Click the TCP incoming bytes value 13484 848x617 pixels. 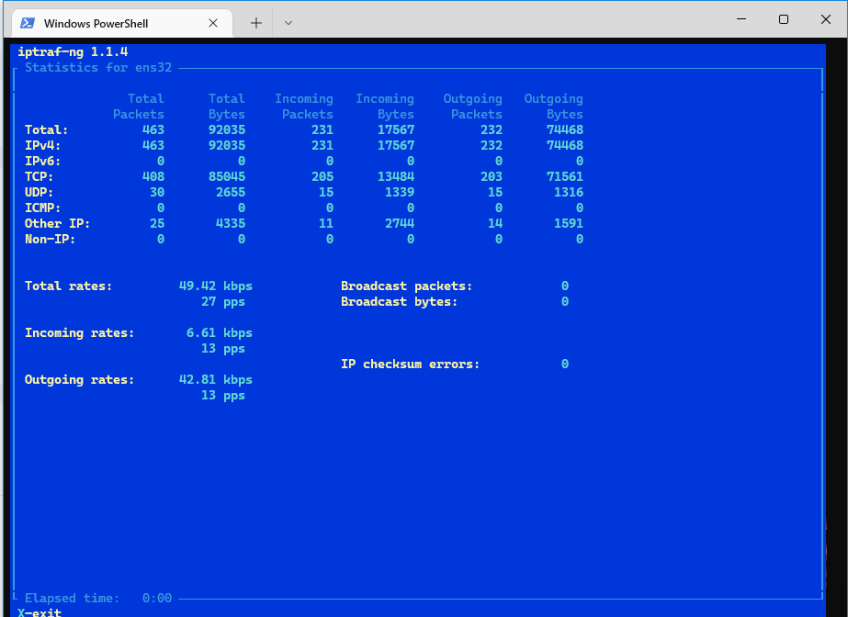(x=396, y=176)
